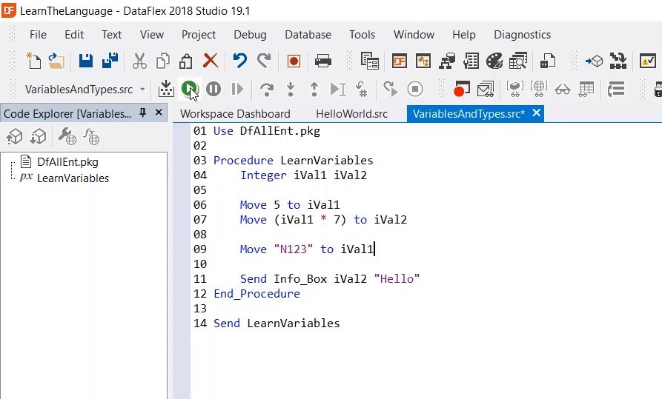The image size is (662, 399).
Task: Click the red X delete icon
Action: tap(211, 61)
